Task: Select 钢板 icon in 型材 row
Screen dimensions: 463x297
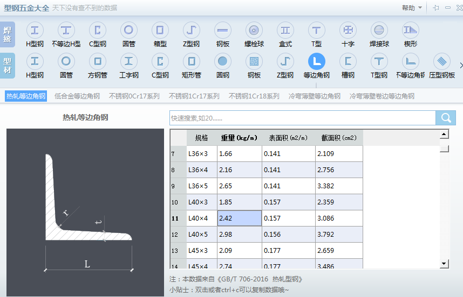Action: (x=254, y=61)
